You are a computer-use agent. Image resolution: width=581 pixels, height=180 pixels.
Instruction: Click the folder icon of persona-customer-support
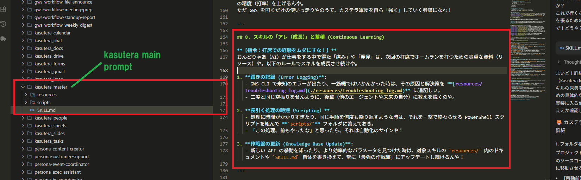[30, 157]
